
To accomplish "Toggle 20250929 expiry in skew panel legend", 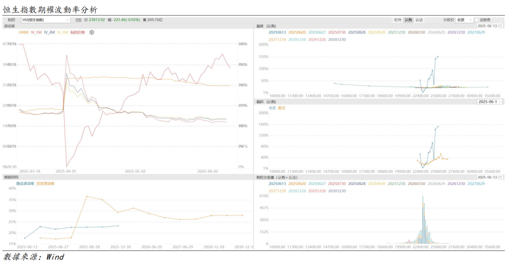I will pos(376,32).
